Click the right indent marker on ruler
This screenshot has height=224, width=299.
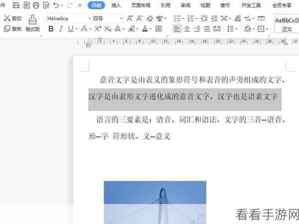[x=286, y=43]
